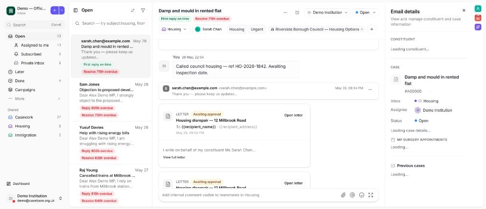Expand the comment box fullscreen icon
This screenshot has width=486, height=209.
[371, 195]
